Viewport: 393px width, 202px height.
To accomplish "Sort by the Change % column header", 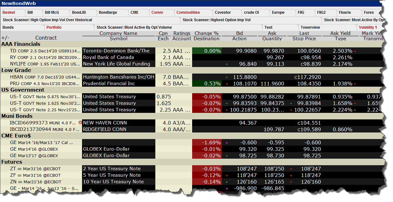I will point(206,33).
